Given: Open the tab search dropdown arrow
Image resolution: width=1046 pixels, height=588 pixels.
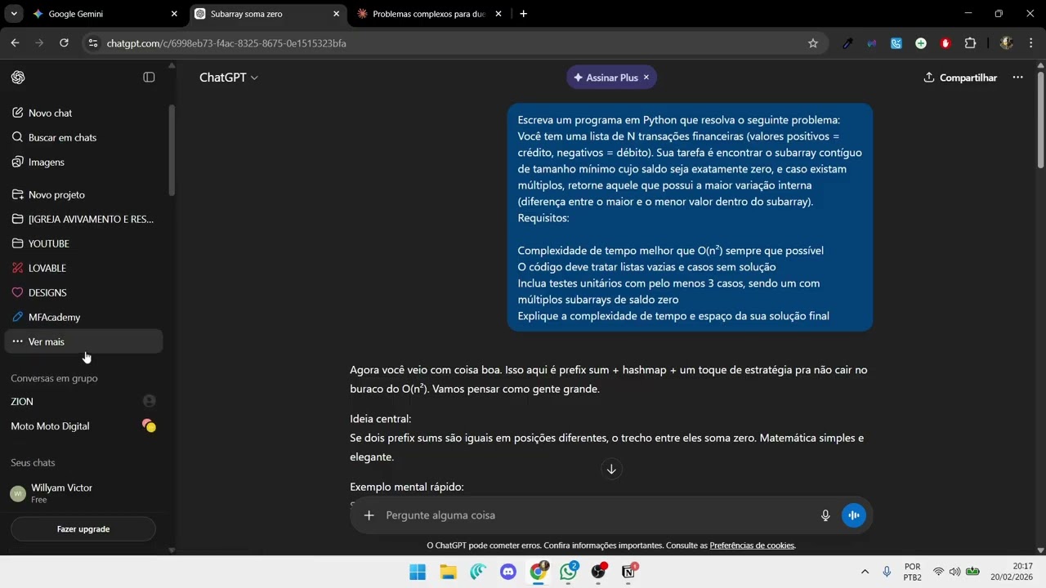Looking at the screenshot, I should point(14,14).
